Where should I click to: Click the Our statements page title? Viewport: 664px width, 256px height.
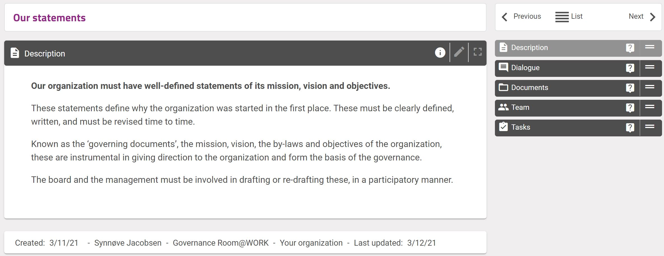[x=49, y=18]
